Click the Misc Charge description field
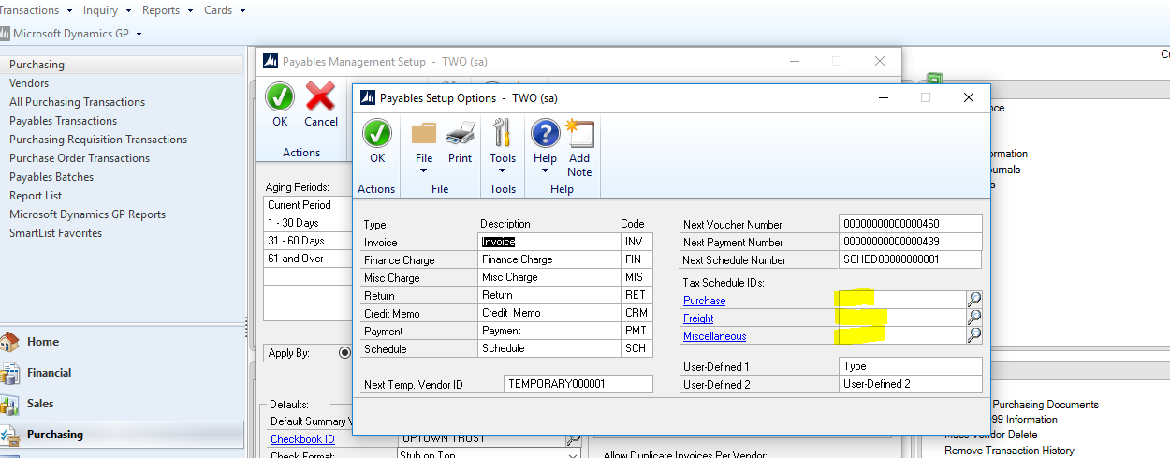1170x458 pixels. (548, 277)
